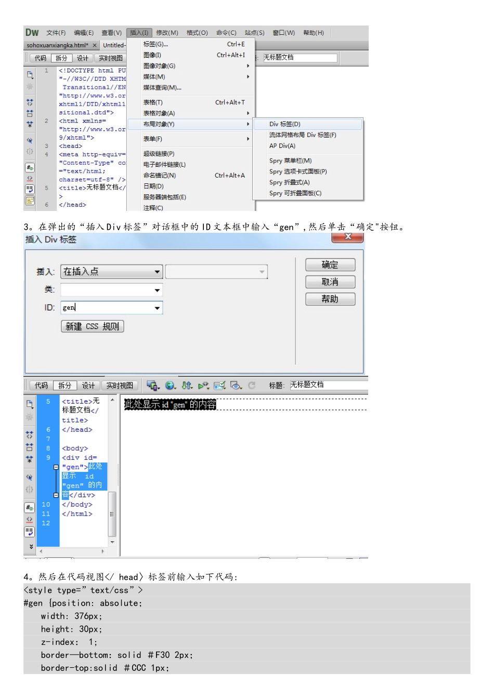Viewport: 494px width, 700px height.
Task: Click the greyed-out refresh design view icon
Action: pyautogui.click(x=252, y=385)
